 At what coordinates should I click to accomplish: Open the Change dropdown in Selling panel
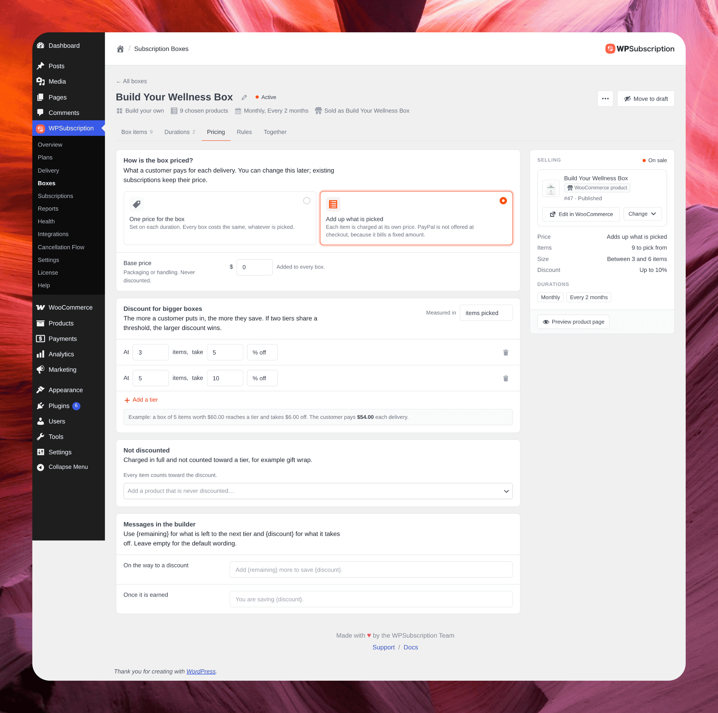click(x=642, y=214)
